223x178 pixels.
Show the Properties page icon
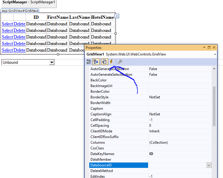tap(104, 62)
